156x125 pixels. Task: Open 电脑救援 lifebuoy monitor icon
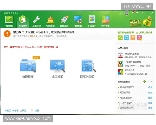78,20
